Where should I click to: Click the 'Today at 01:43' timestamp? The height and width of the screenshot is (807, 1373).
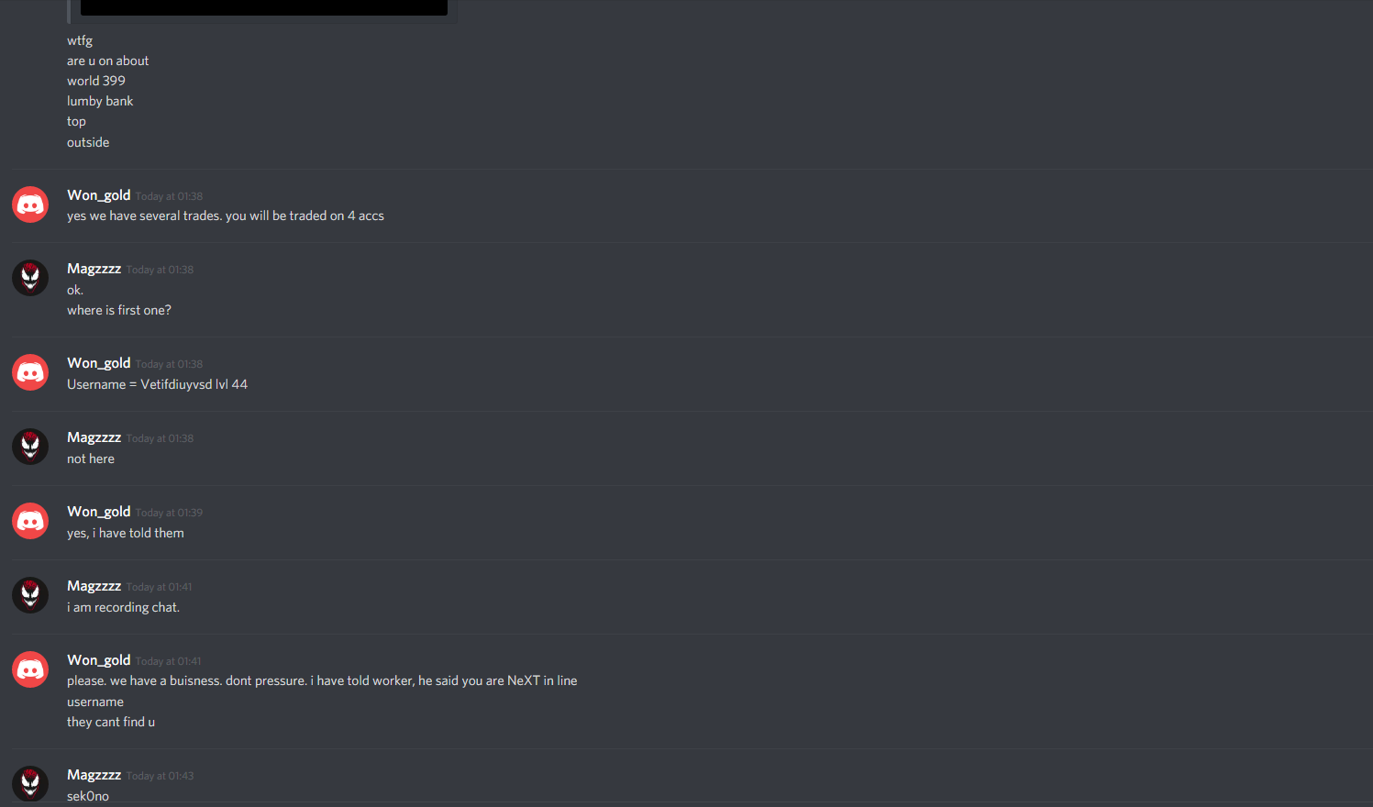click(x=161, y=776)
